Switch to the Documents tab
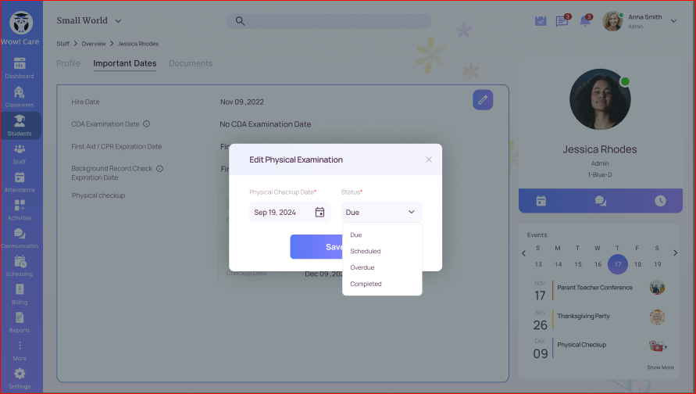The height and width of the screenshot is (394, 696). 191,63
